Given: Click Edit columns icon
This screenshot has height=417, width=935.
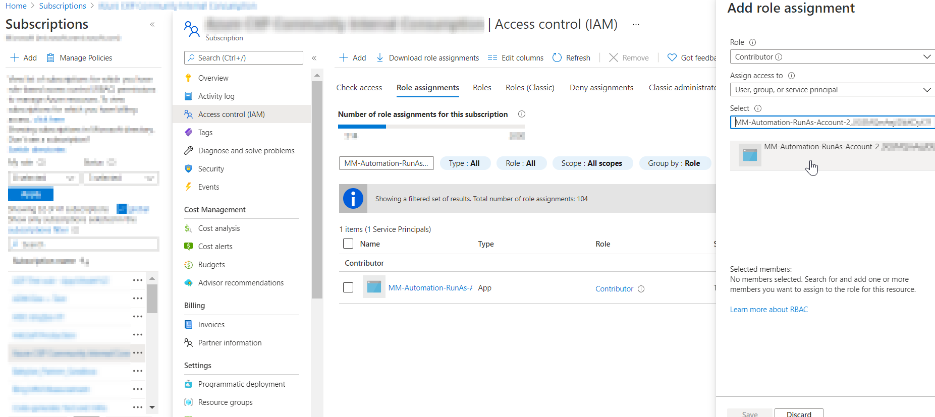Looking at the screenshot, I should coord(492,57).
